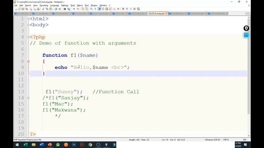Open Chrome from the taskbar
The height and width of the screenshot is (148, 264).
(90, 145)
